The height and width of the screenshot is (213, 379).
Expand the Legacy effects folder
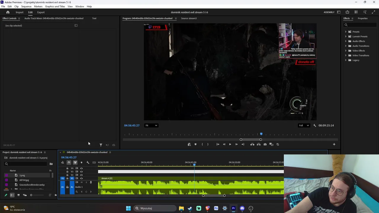click(x=346, y=60)
